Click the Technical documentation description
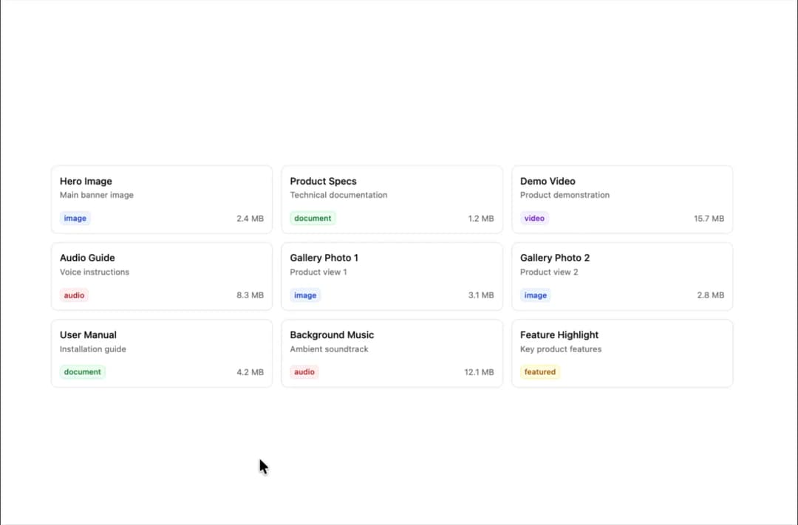 [338, 195]
